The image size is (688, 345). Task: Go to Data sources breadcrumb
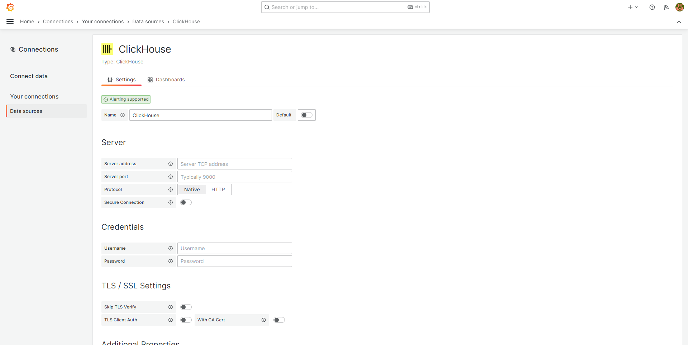coord(148,21)
